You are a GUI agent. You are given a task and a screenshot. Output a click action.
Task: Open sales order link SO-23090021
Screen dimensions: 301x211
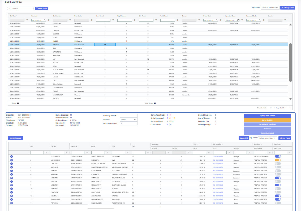pos(218,157)
